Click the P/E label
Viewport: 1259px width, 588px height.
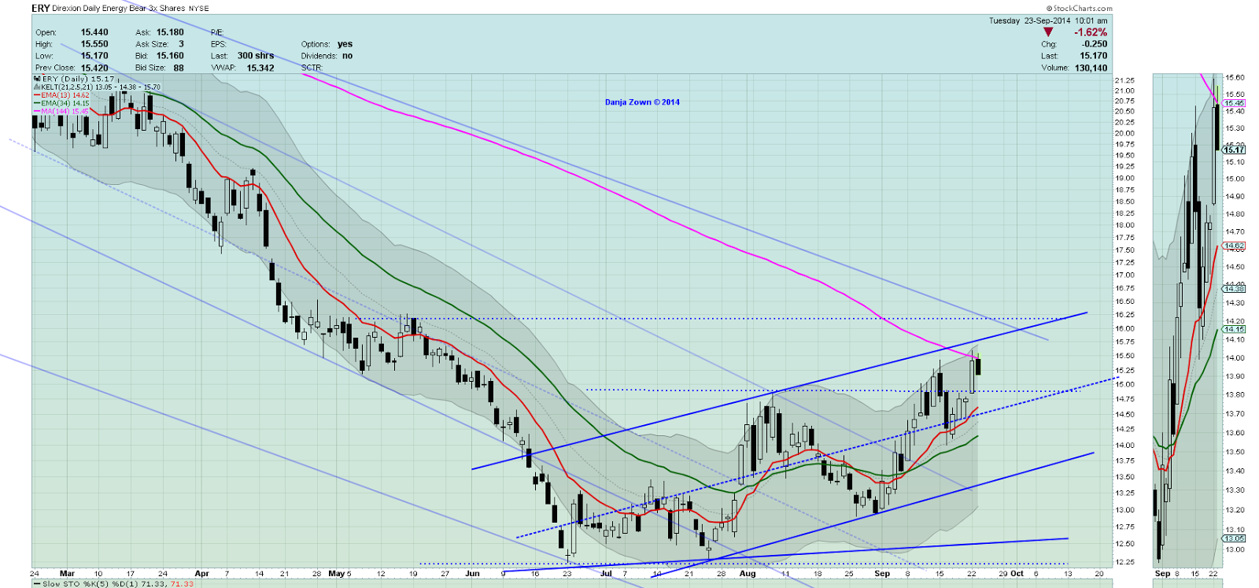[217, 32]
